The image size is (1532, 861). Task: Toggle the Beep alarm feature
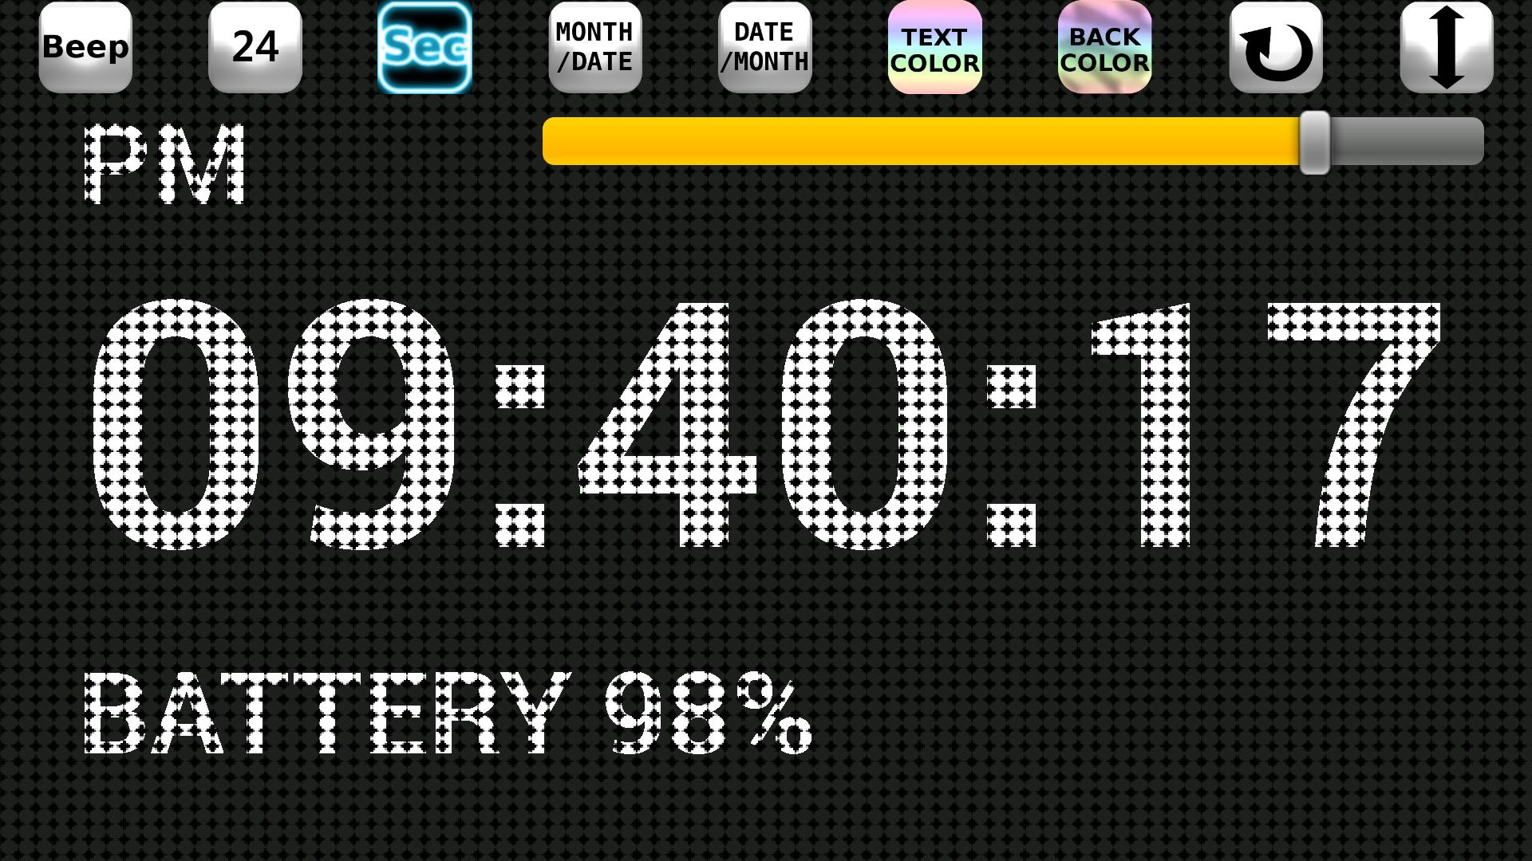[84, 46]
